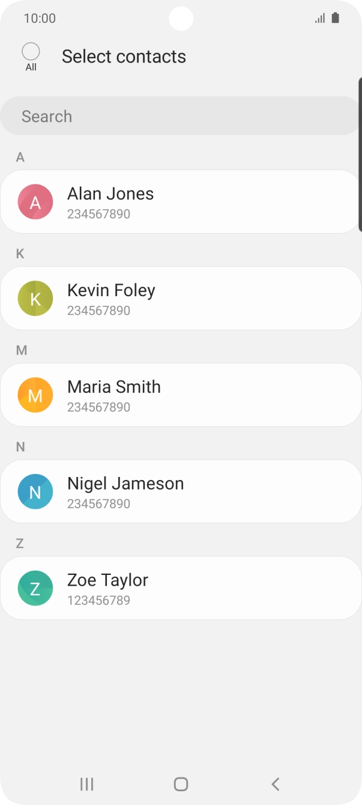Screen dimensions: 362x805
Task: Select the Alan Jones contact name
Action: tap(110, 193)
